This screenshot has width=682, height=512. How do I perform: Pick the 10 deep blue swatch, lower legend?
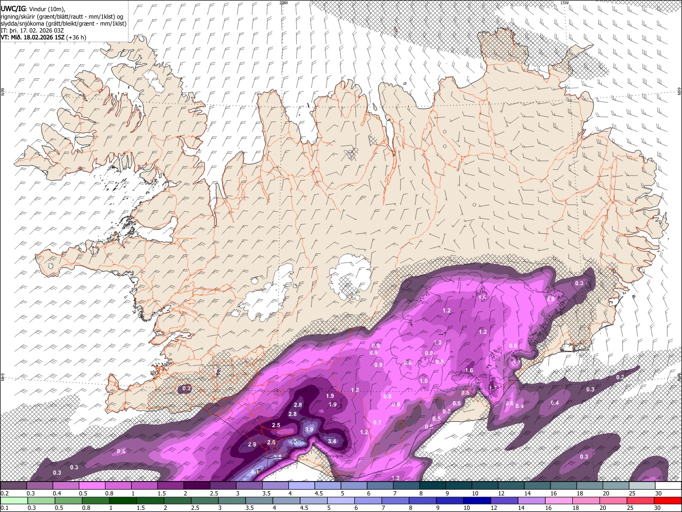pos(477,501)
